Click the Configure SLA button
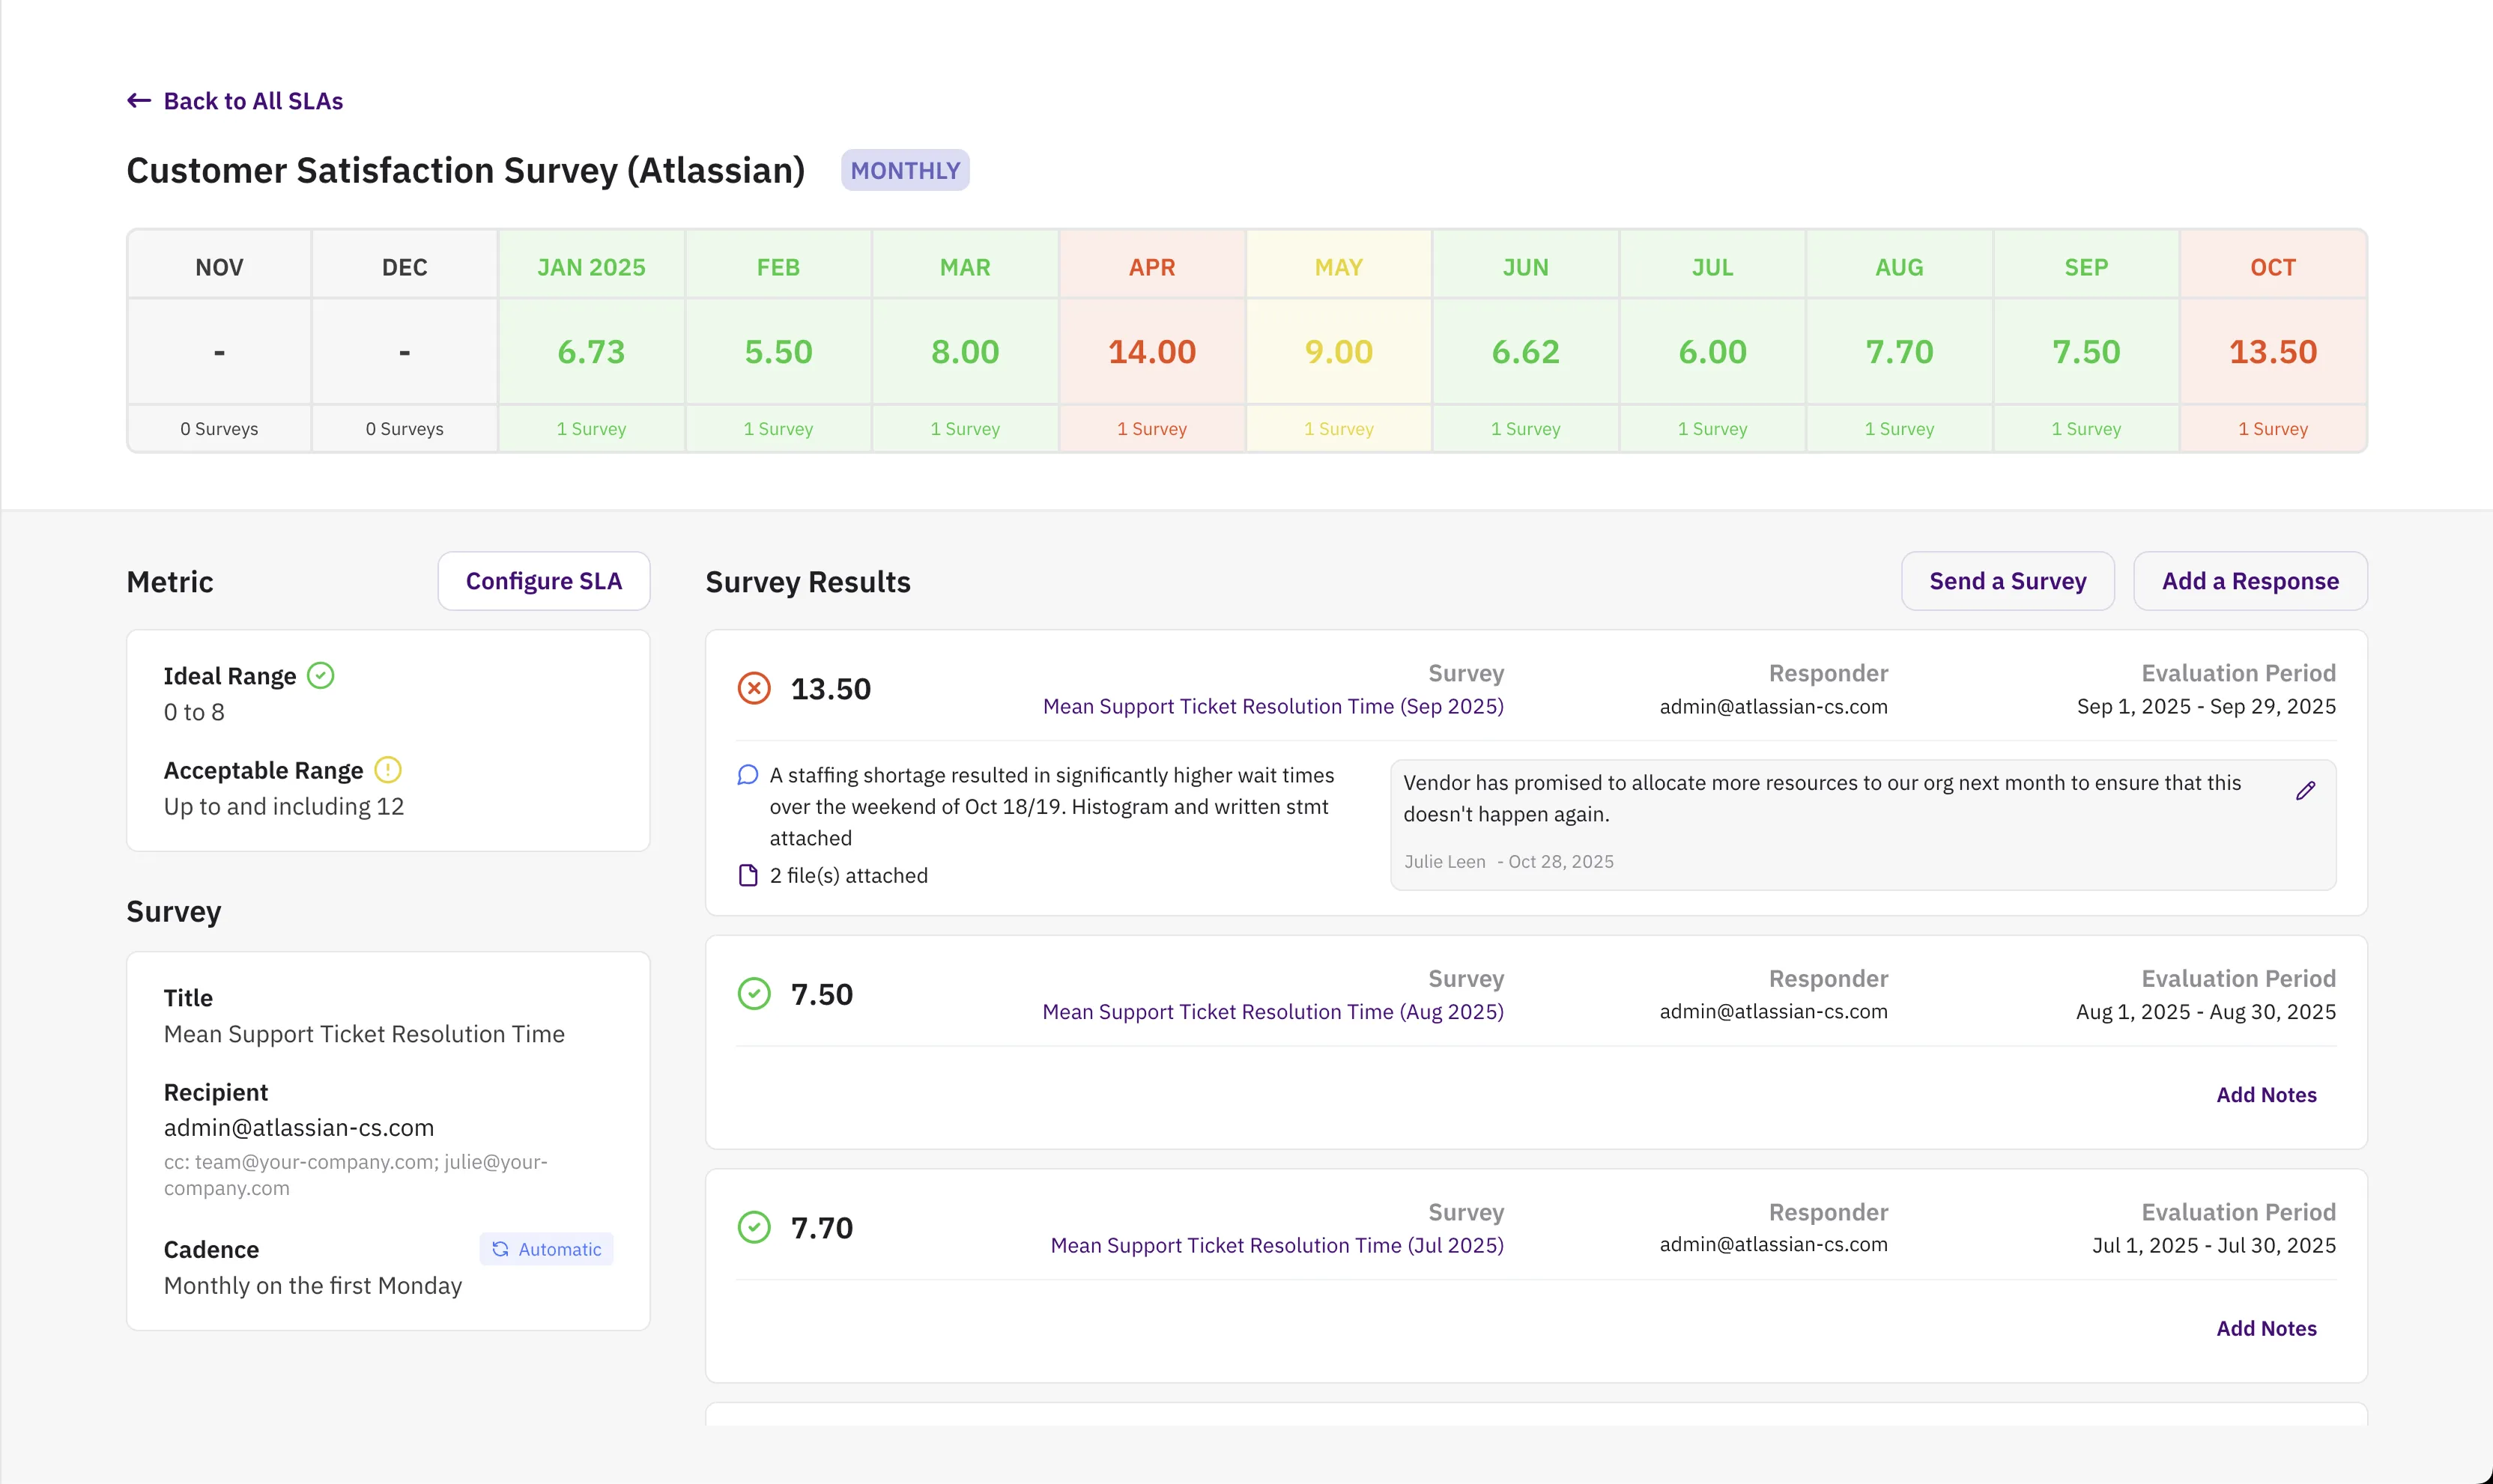Image resolution: width=2493 pixels, height=1484 pixels. (x=543, y=580)
